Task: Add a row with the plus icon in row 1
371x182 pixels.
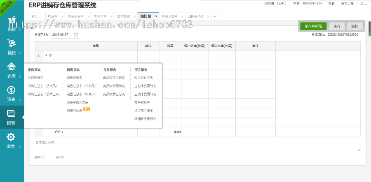Action: [x=46, y=55]
